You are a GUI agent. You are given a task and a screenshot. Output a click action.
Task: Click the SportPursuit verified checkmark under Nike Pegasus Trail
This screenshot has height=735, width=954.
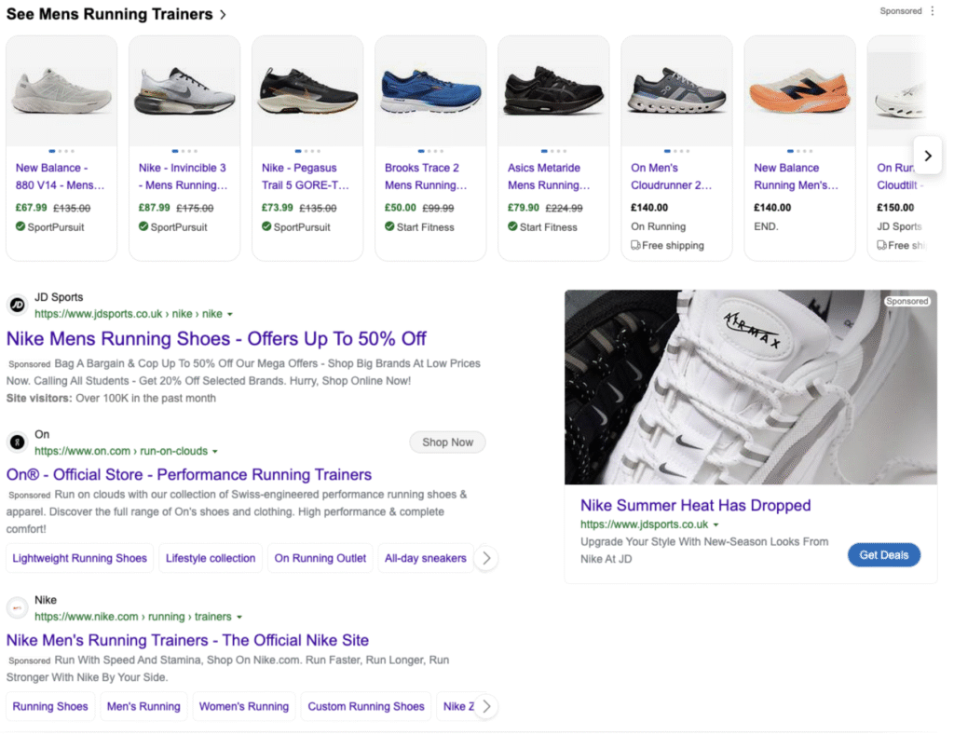(x=266, y=227)
